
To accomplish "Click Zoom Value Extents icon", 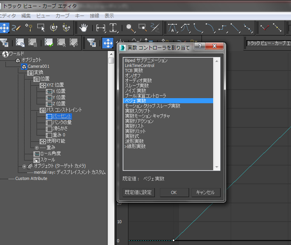I will click(114, 28).
